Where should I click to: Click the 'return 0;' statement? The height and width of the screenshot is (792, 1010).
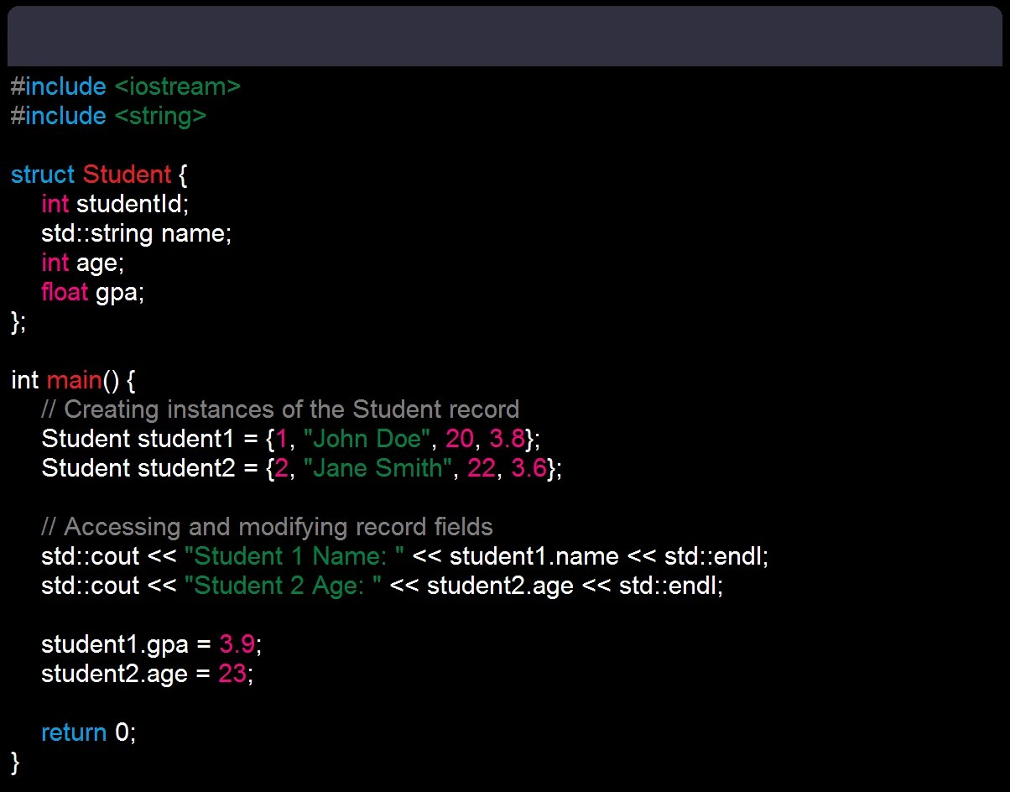click(88, 732)
